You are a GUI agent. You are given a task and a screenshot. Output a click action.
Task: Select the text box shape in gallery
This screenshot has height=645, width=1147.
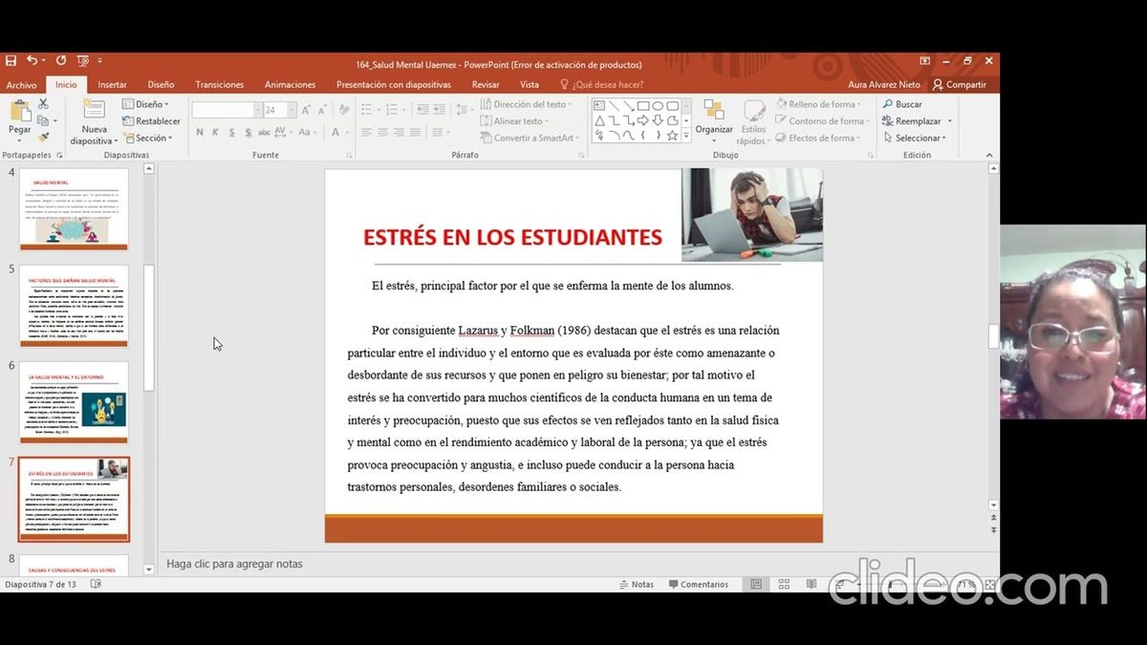tap(599, 106)
